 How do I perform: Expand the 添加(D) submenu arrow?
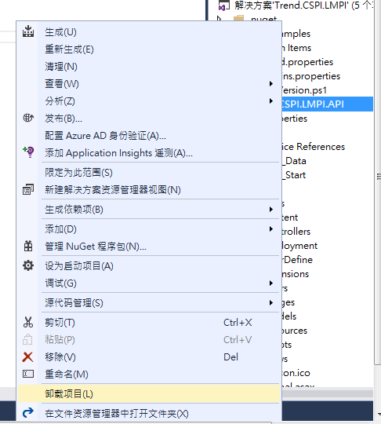[270, 229]
